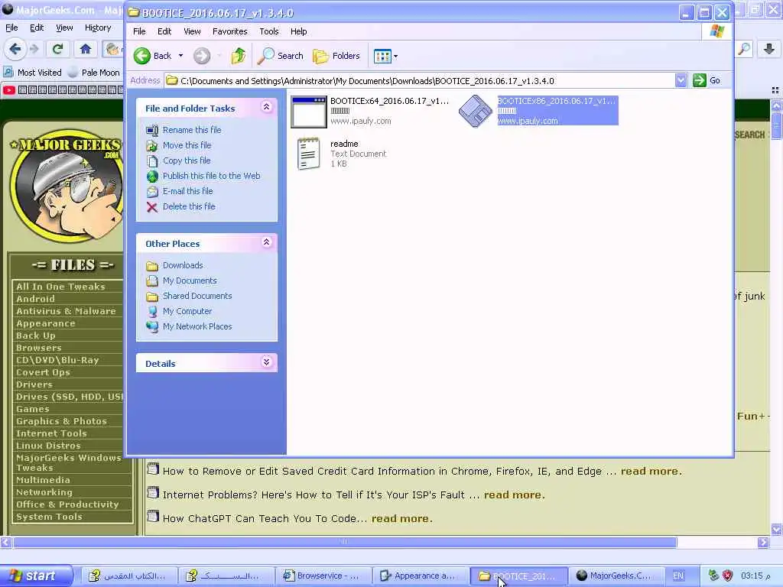The image size is (783, 587).
Task: Open the Favorites menu
Action: coord(229,31)
